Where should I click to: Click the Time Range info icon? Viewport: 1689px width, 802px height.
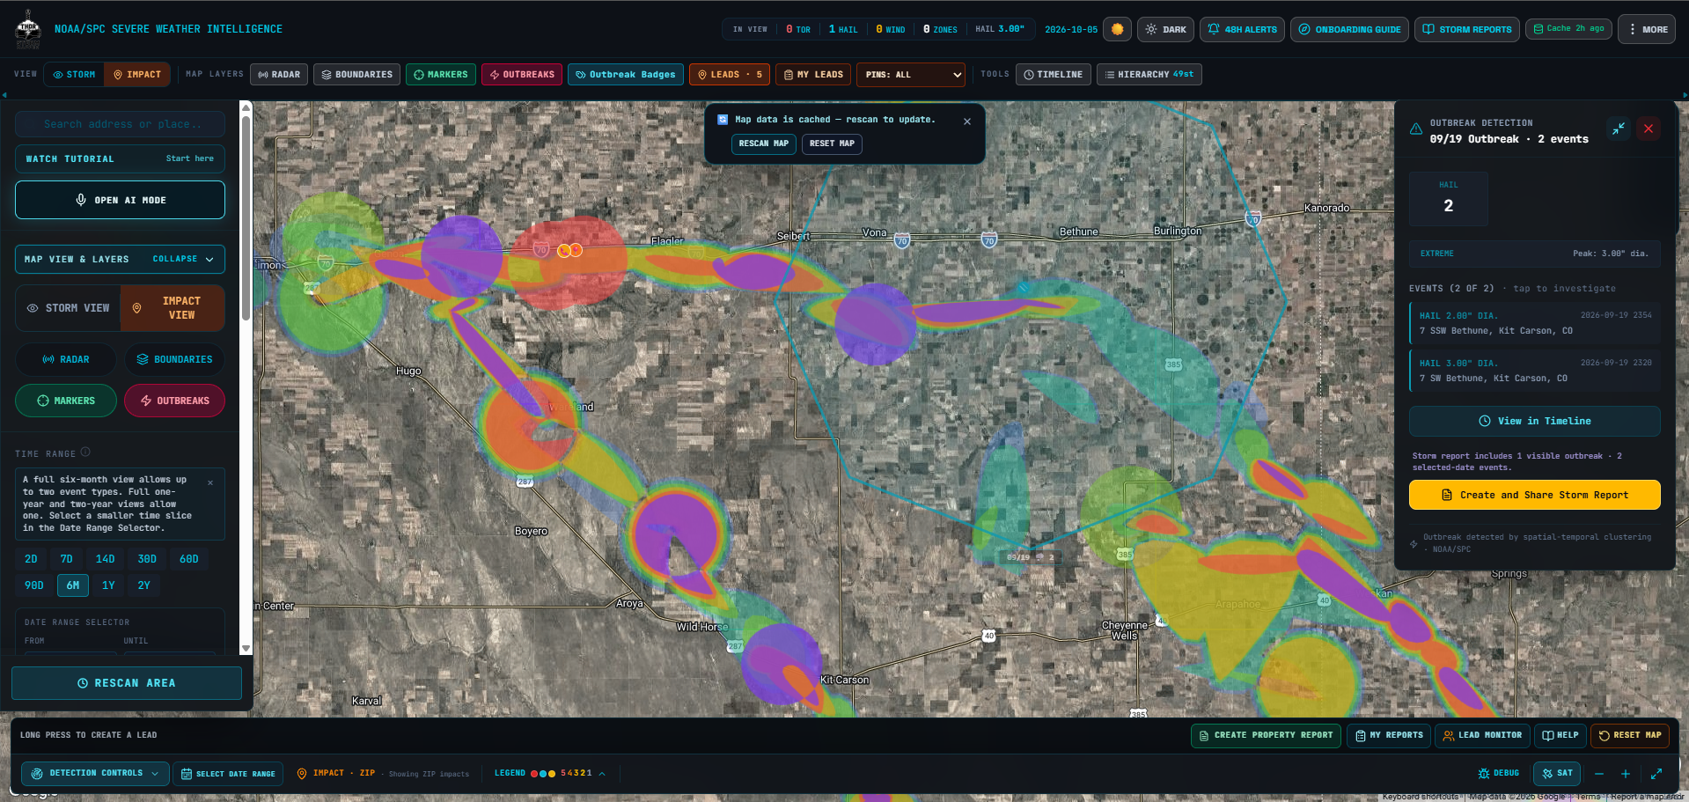[x=85, y=453]
